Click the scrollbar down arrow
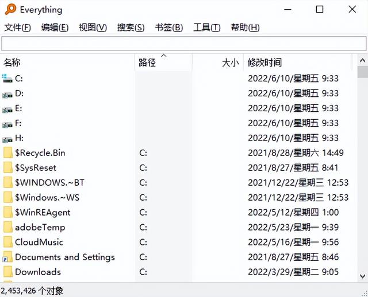The height and width of the screenshot is (297, 368). (362, 276)
